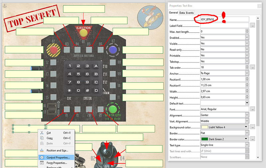Click the Cut scissors icon in context menu

pos(42,132)
